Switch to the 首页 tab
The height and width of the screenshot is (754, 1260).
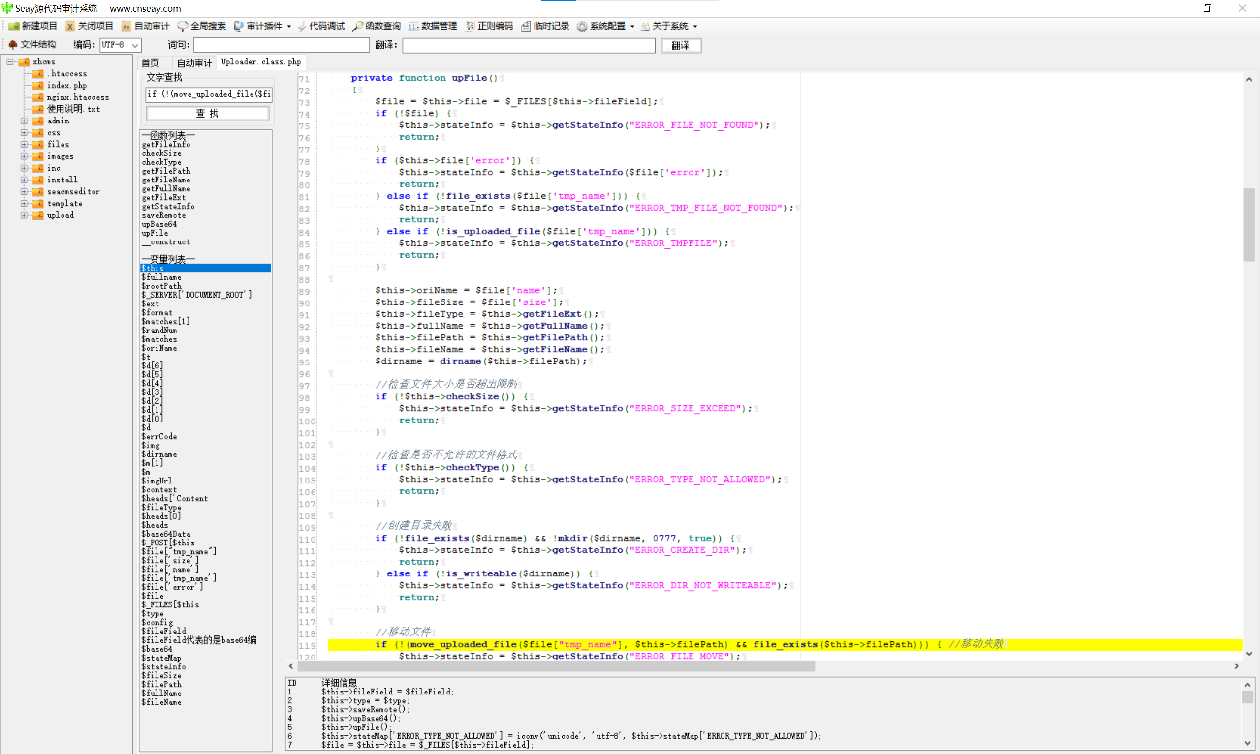[x=150, y=62]
